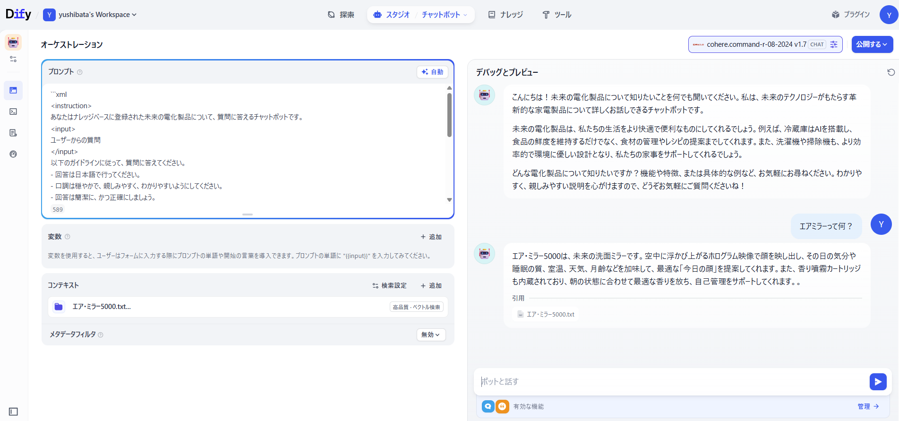Click the prompt editor scrollbar
The height and width of the screenshot is (421, 899).
[x=449, y=115]
